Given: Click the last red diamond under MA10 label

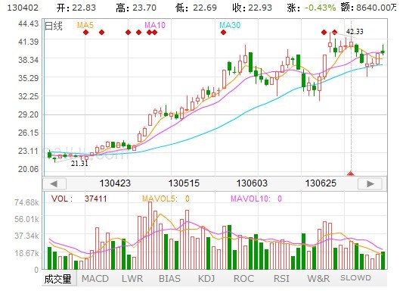Looking at the screenshot, I should point(154,33).
